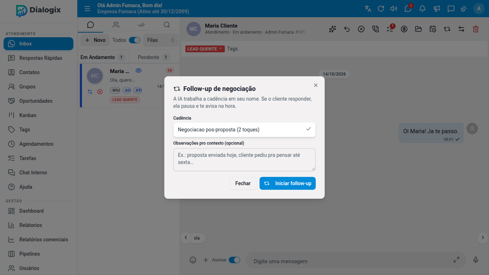Toggle the Assinar signature switch
Screen dimensions: 489x275
tap(234, 260)
